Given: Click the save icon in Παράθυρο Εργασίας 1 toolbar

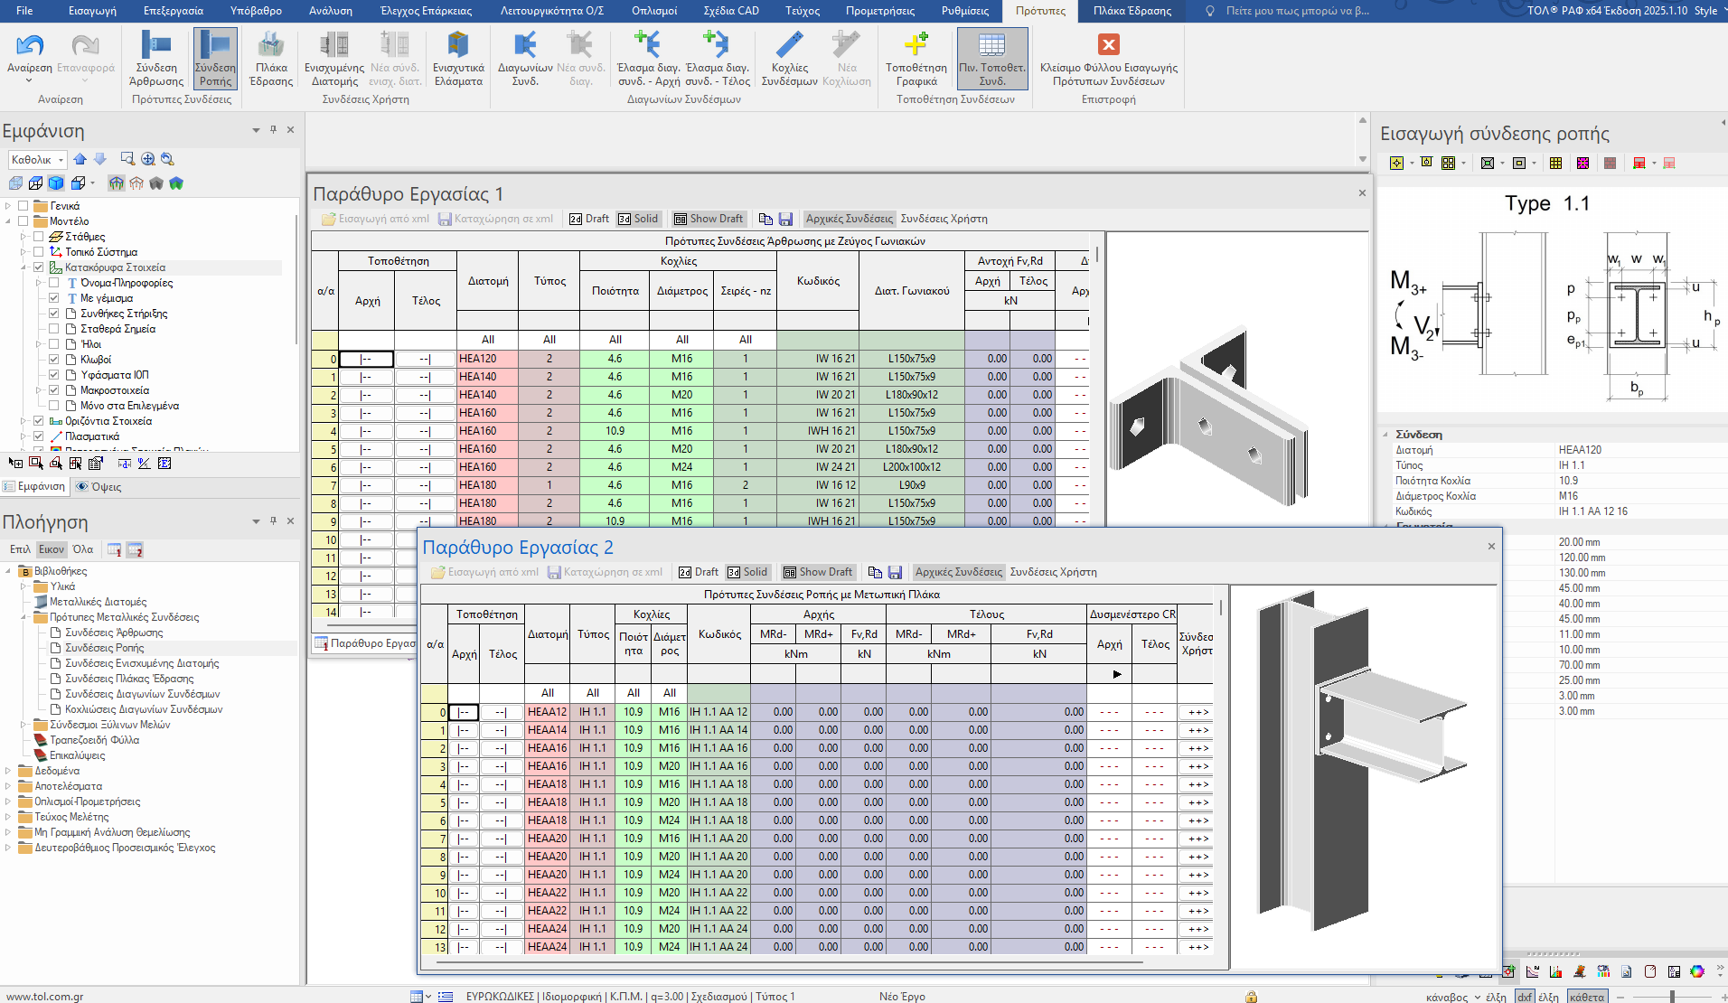Looking at the screenshot, I should [785, 219].
